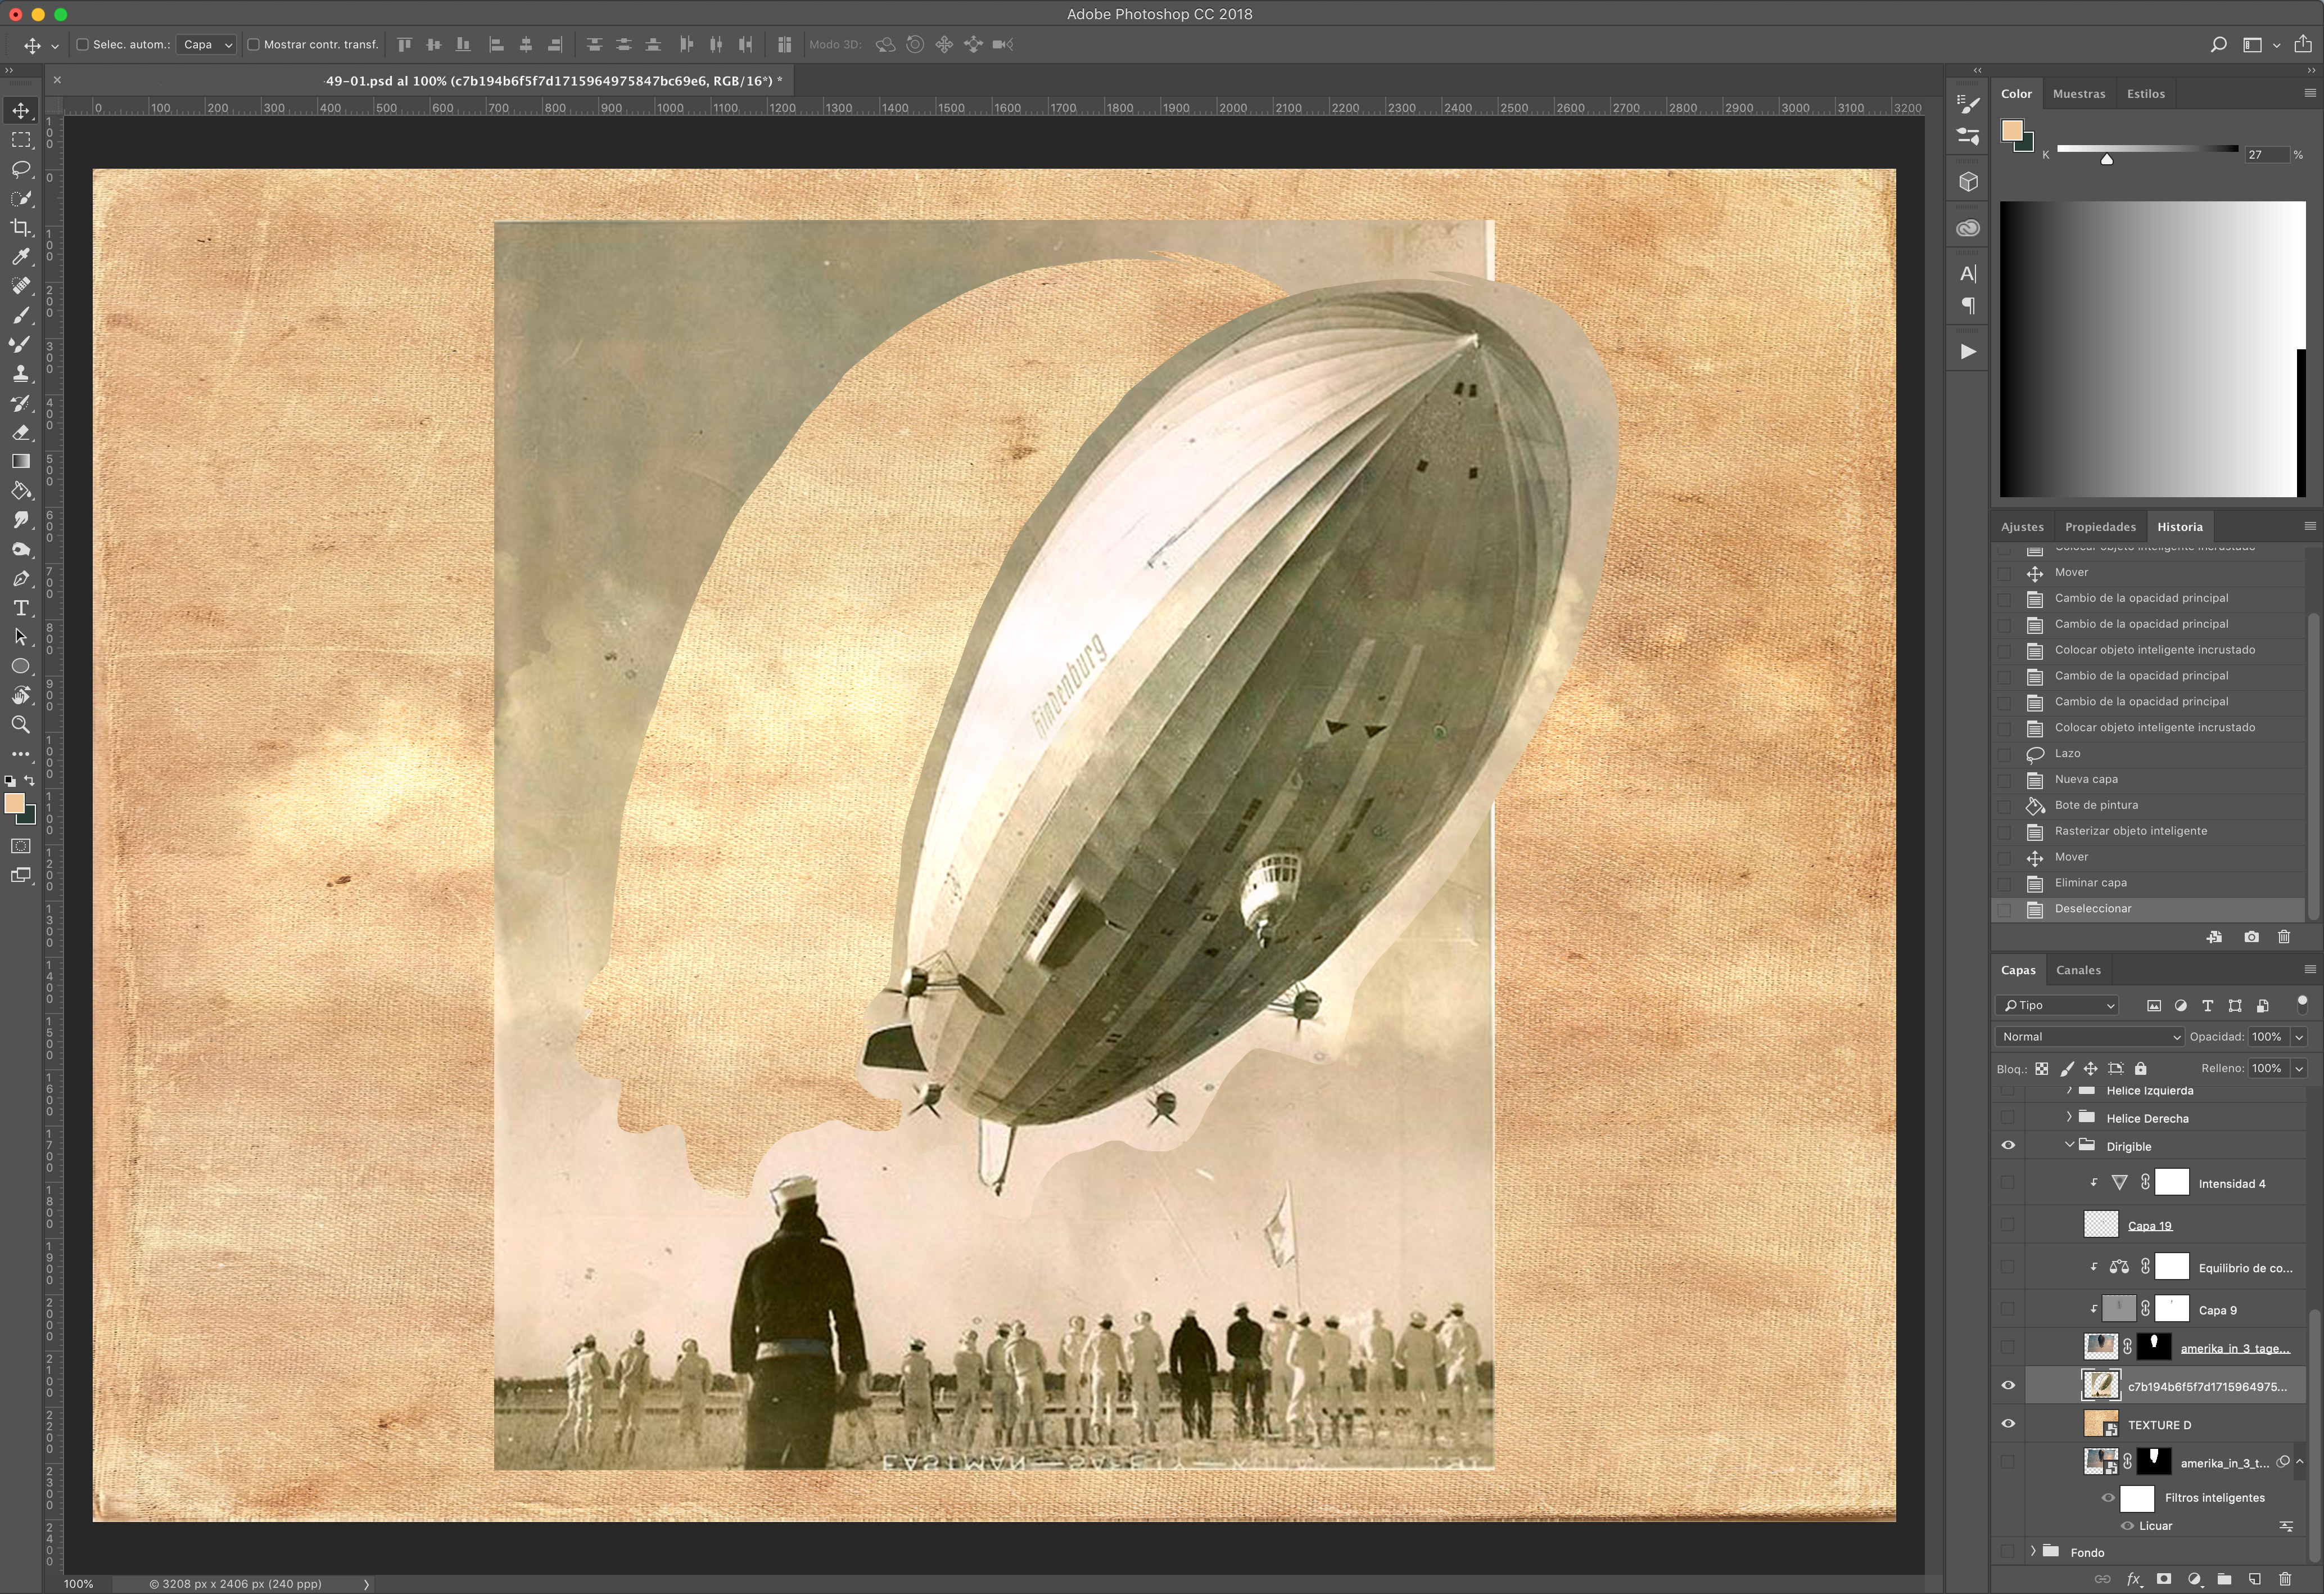Open the 3D panel icon
The height and width of the screenshot is (1594, 2324).
click(x=1968, y=182)
